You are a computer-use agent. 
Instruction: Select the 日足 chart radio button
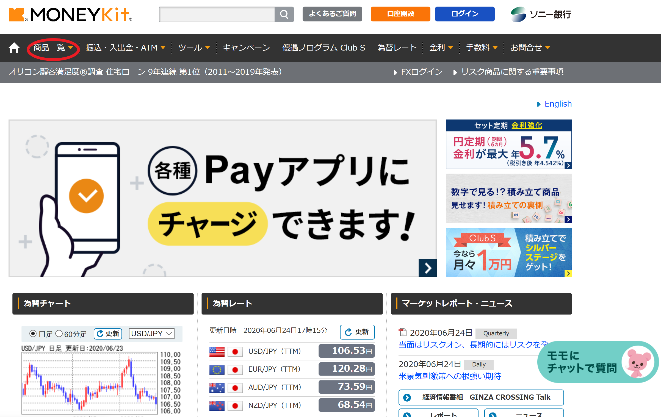click(x=33, y=333)
